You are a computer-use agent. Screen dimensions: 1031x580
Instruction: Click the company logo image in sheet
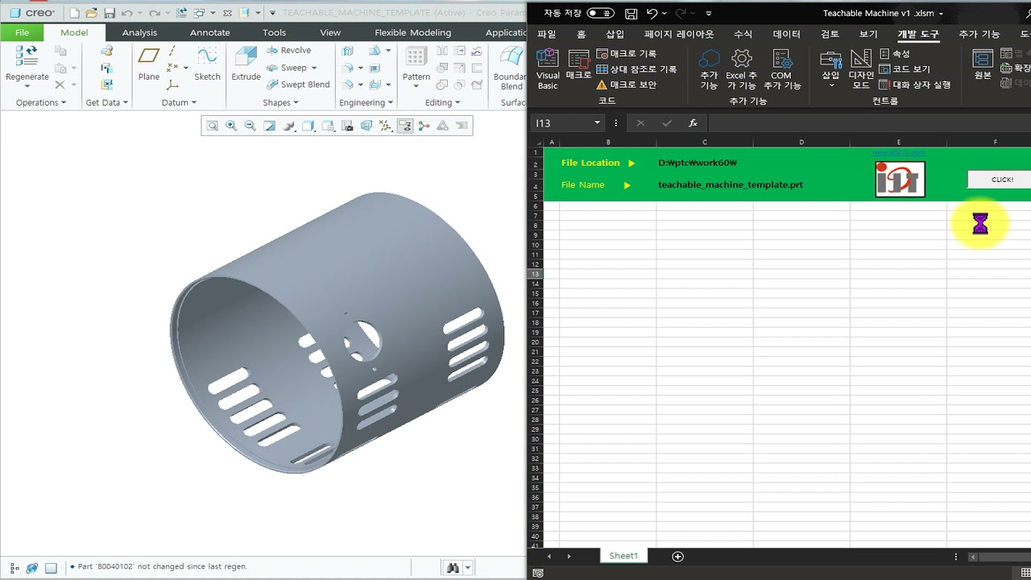click(900, 179)
